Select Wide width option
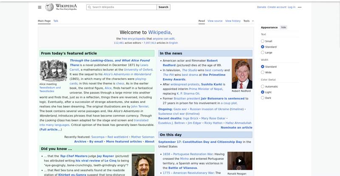 263,72
